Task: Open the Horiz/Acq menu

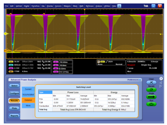Action: pyautogui.click(x=35, y=6)
